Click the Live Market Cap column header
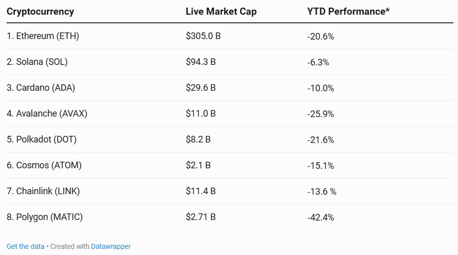Image resolution: width=458 pixels, height=255 pixels. coord(221,12)
